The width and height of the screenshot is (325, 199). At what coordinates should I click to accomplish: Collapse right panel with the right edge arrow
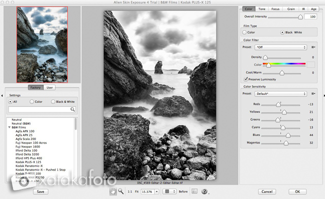(x=324, y=95)
